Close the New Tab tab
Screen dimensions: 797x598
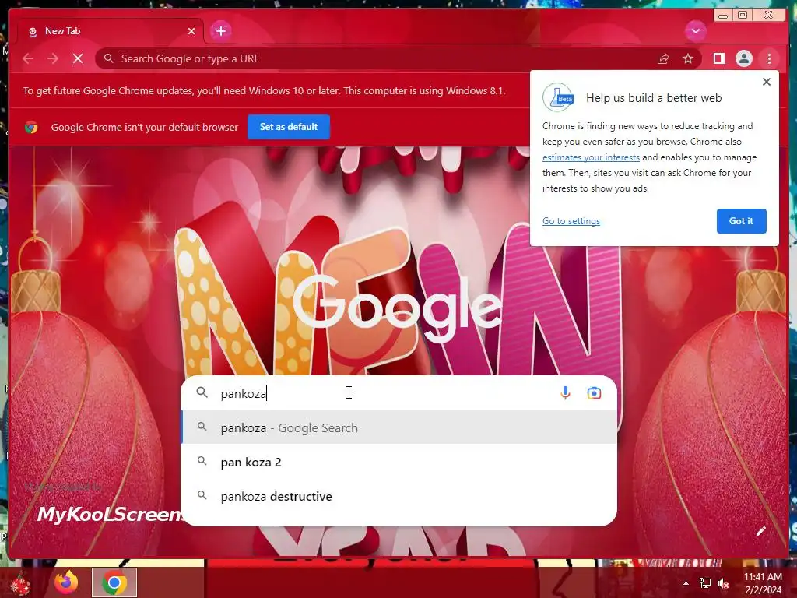click(x=191, y=31)
